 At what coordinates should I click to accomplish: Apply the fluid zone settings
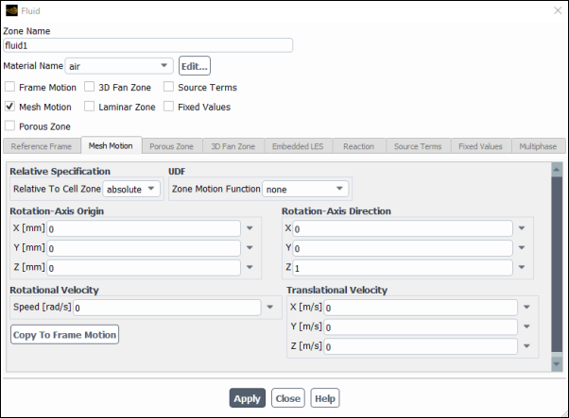247,398
